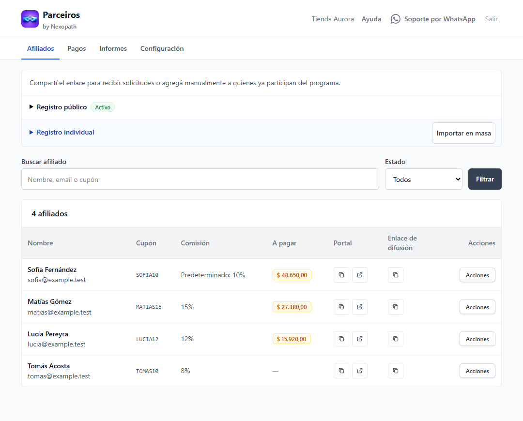Click the Parceiros app logo icon
This screenshot has width=523, height=421.
coord(30,19)
